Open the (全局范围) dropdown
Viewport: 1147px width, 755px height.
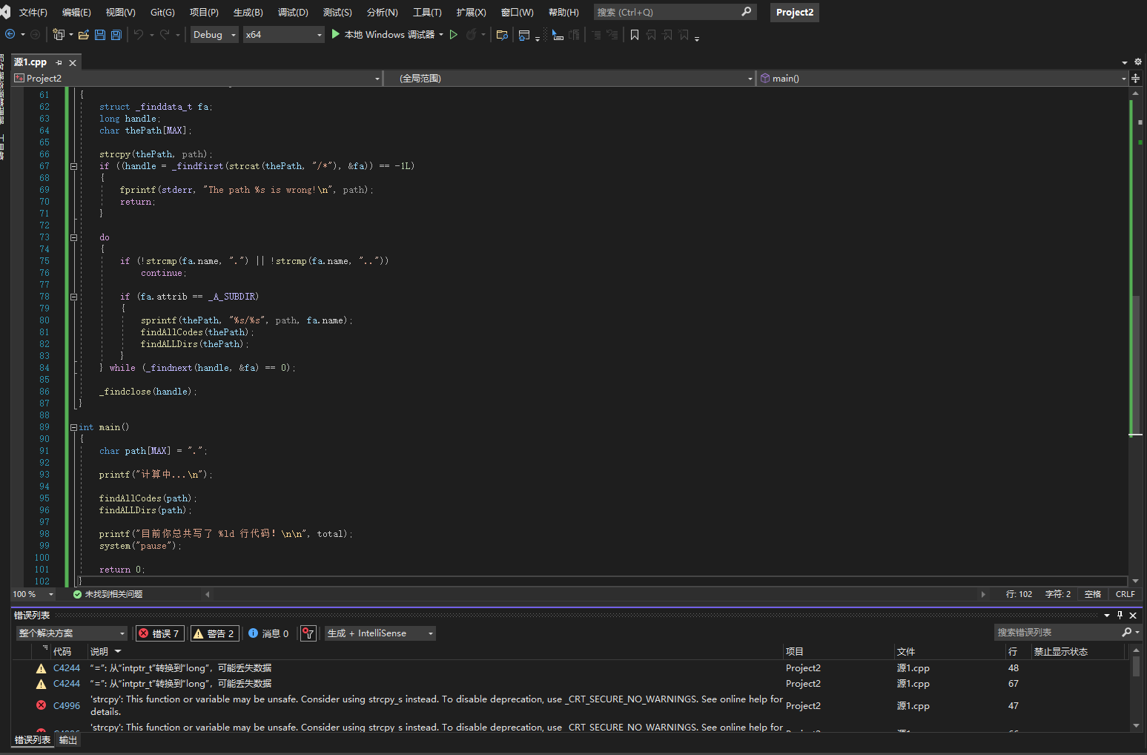570,78
